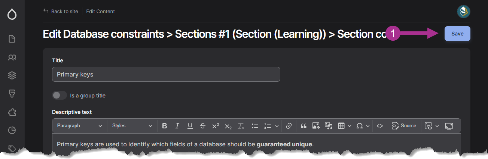
Task: Toggle Source editing mode
Action: click(x=404, y=126)
